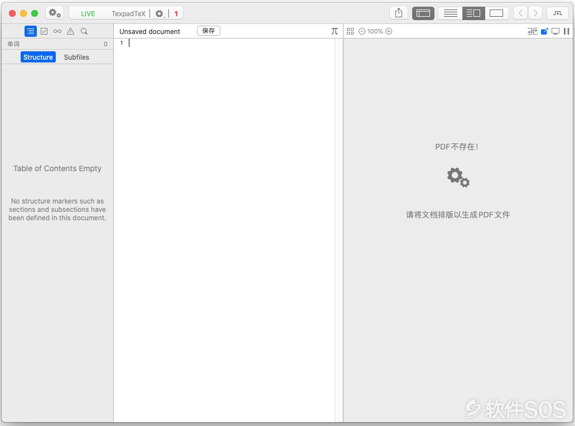Click the rightmost toolbar button
Screen dimensions: 575x426
click(x=558, y=13)
